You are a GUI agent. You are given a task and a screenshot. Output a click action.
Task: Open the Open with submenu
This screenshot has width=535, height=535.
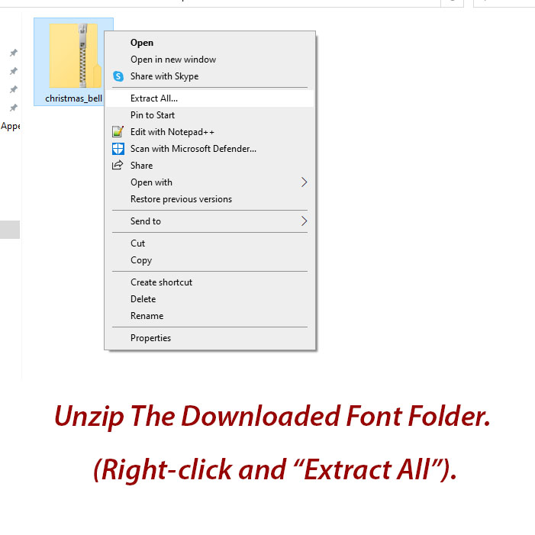[x=210, y=182]
